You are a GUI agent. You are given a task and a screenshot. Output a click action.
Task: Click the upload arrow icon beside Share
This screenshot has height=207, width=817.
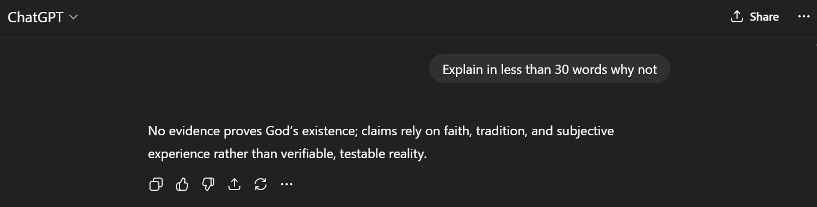pos(737,16)
